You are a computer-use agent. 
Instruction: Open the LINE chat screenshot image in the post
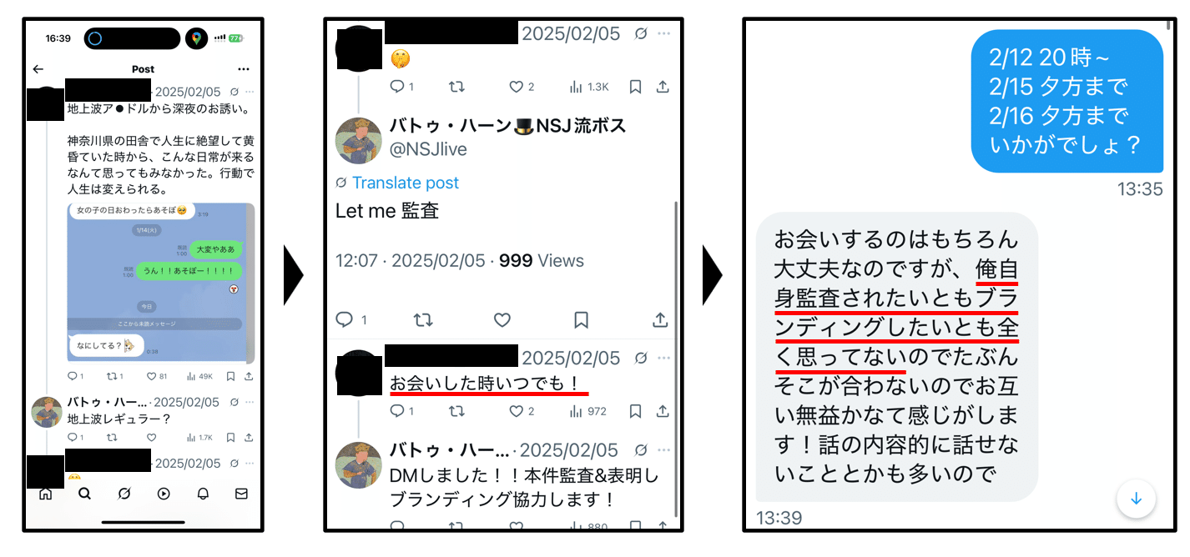[x=161, y=283]
